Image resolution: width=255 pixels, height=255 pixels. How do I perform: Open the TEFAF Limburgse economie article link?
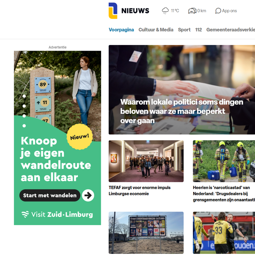pyautogui.click(x=140, y=191)
